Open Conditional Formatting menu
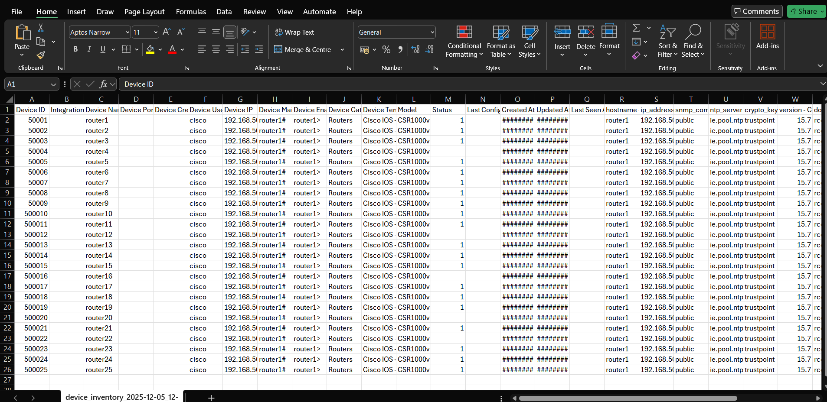The width and height of the screenshot is (827, 402). (x=464, y=42)
